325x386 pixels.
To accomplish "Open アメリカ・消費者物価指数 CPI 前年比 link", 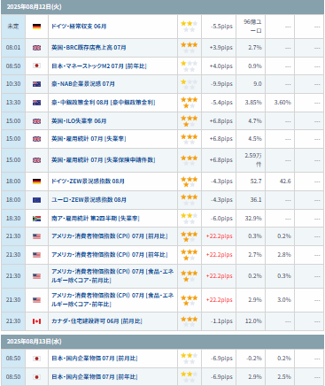I will (x=110, y=255).
